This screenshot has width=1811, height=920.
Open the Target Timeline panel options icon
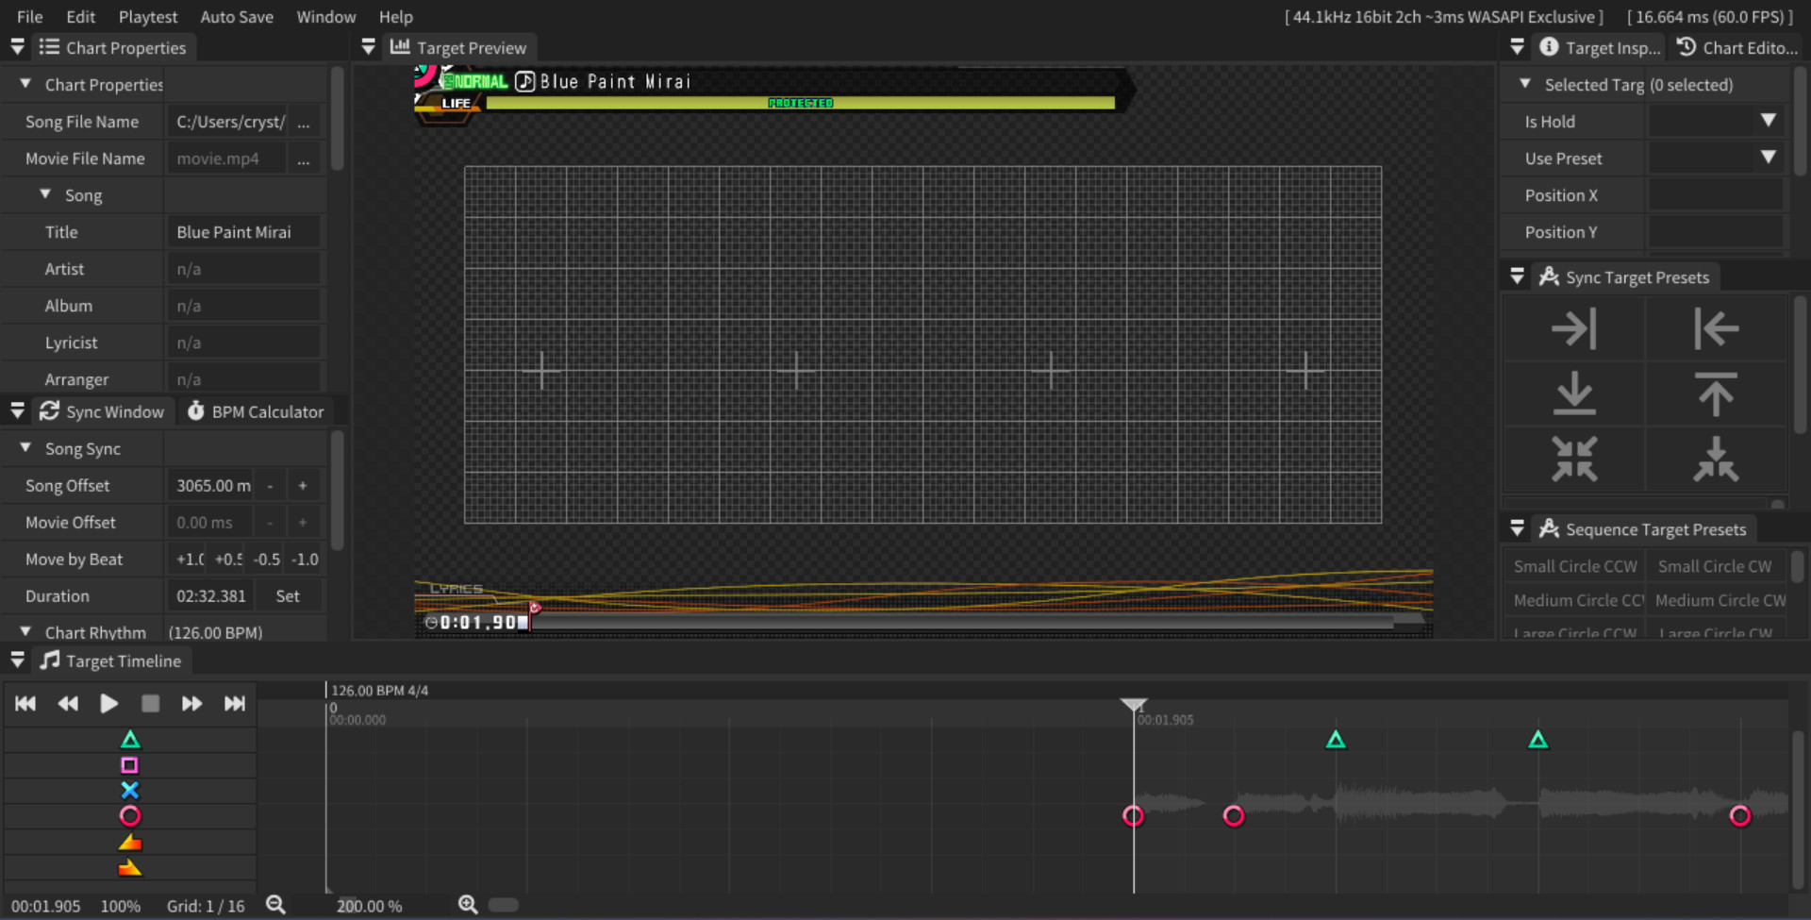16,660
